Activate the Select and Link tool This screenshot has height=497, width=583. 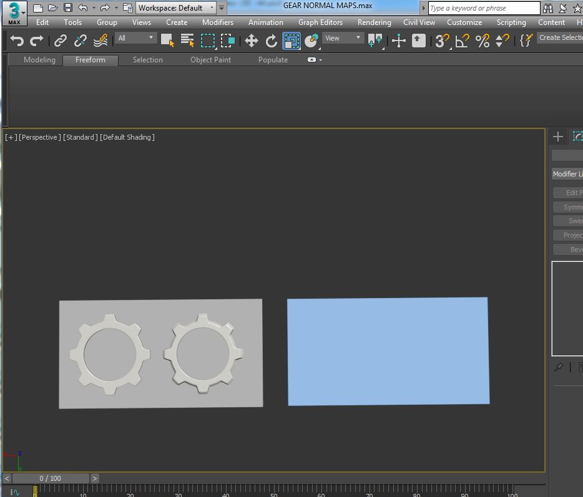point(61,41)
